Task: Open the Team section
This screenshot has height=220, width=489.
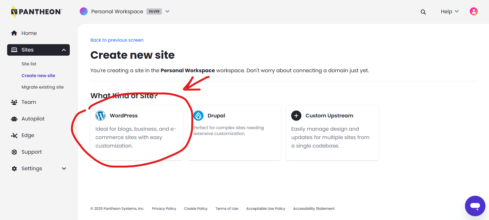Action: point(29,102)
